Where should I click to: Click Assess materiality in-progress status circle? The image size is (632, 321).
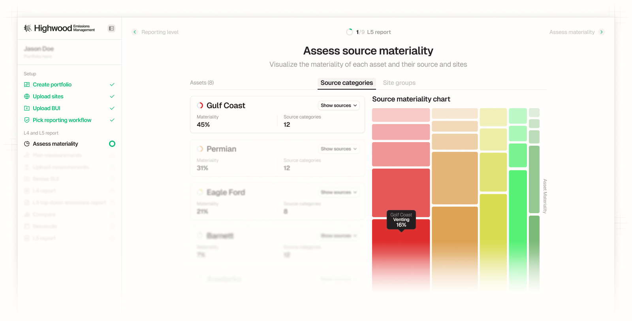point(112,144)
